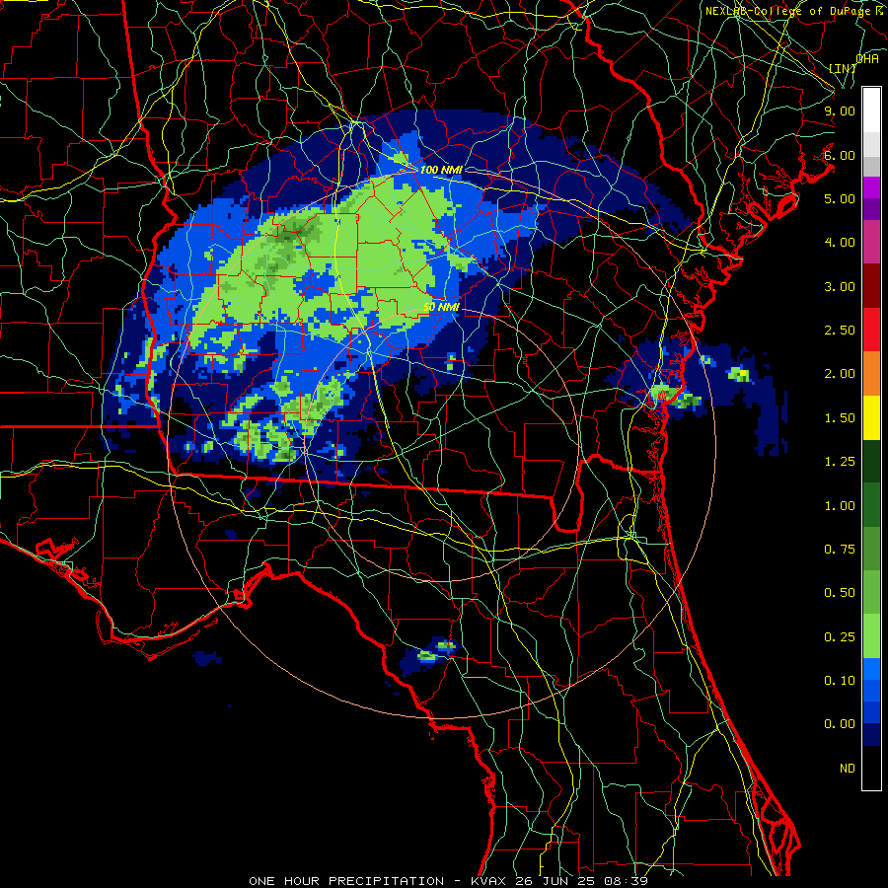
Task: Click the KVAX station identifier in the caption
Action: (x=487, y=881)
